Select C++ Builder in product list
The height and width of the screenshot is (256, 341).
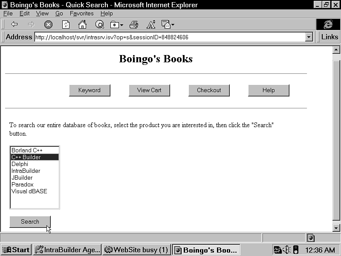point(35,157)
